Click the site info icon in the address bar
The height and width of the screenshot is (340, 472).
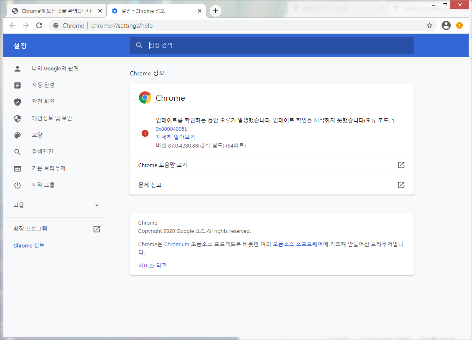tap(56, 25)
